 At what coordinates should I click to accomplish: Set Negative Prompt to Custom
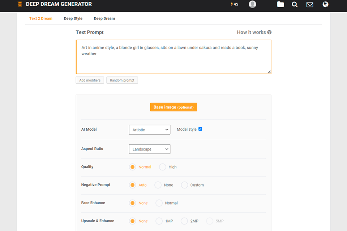pos(185,185)
